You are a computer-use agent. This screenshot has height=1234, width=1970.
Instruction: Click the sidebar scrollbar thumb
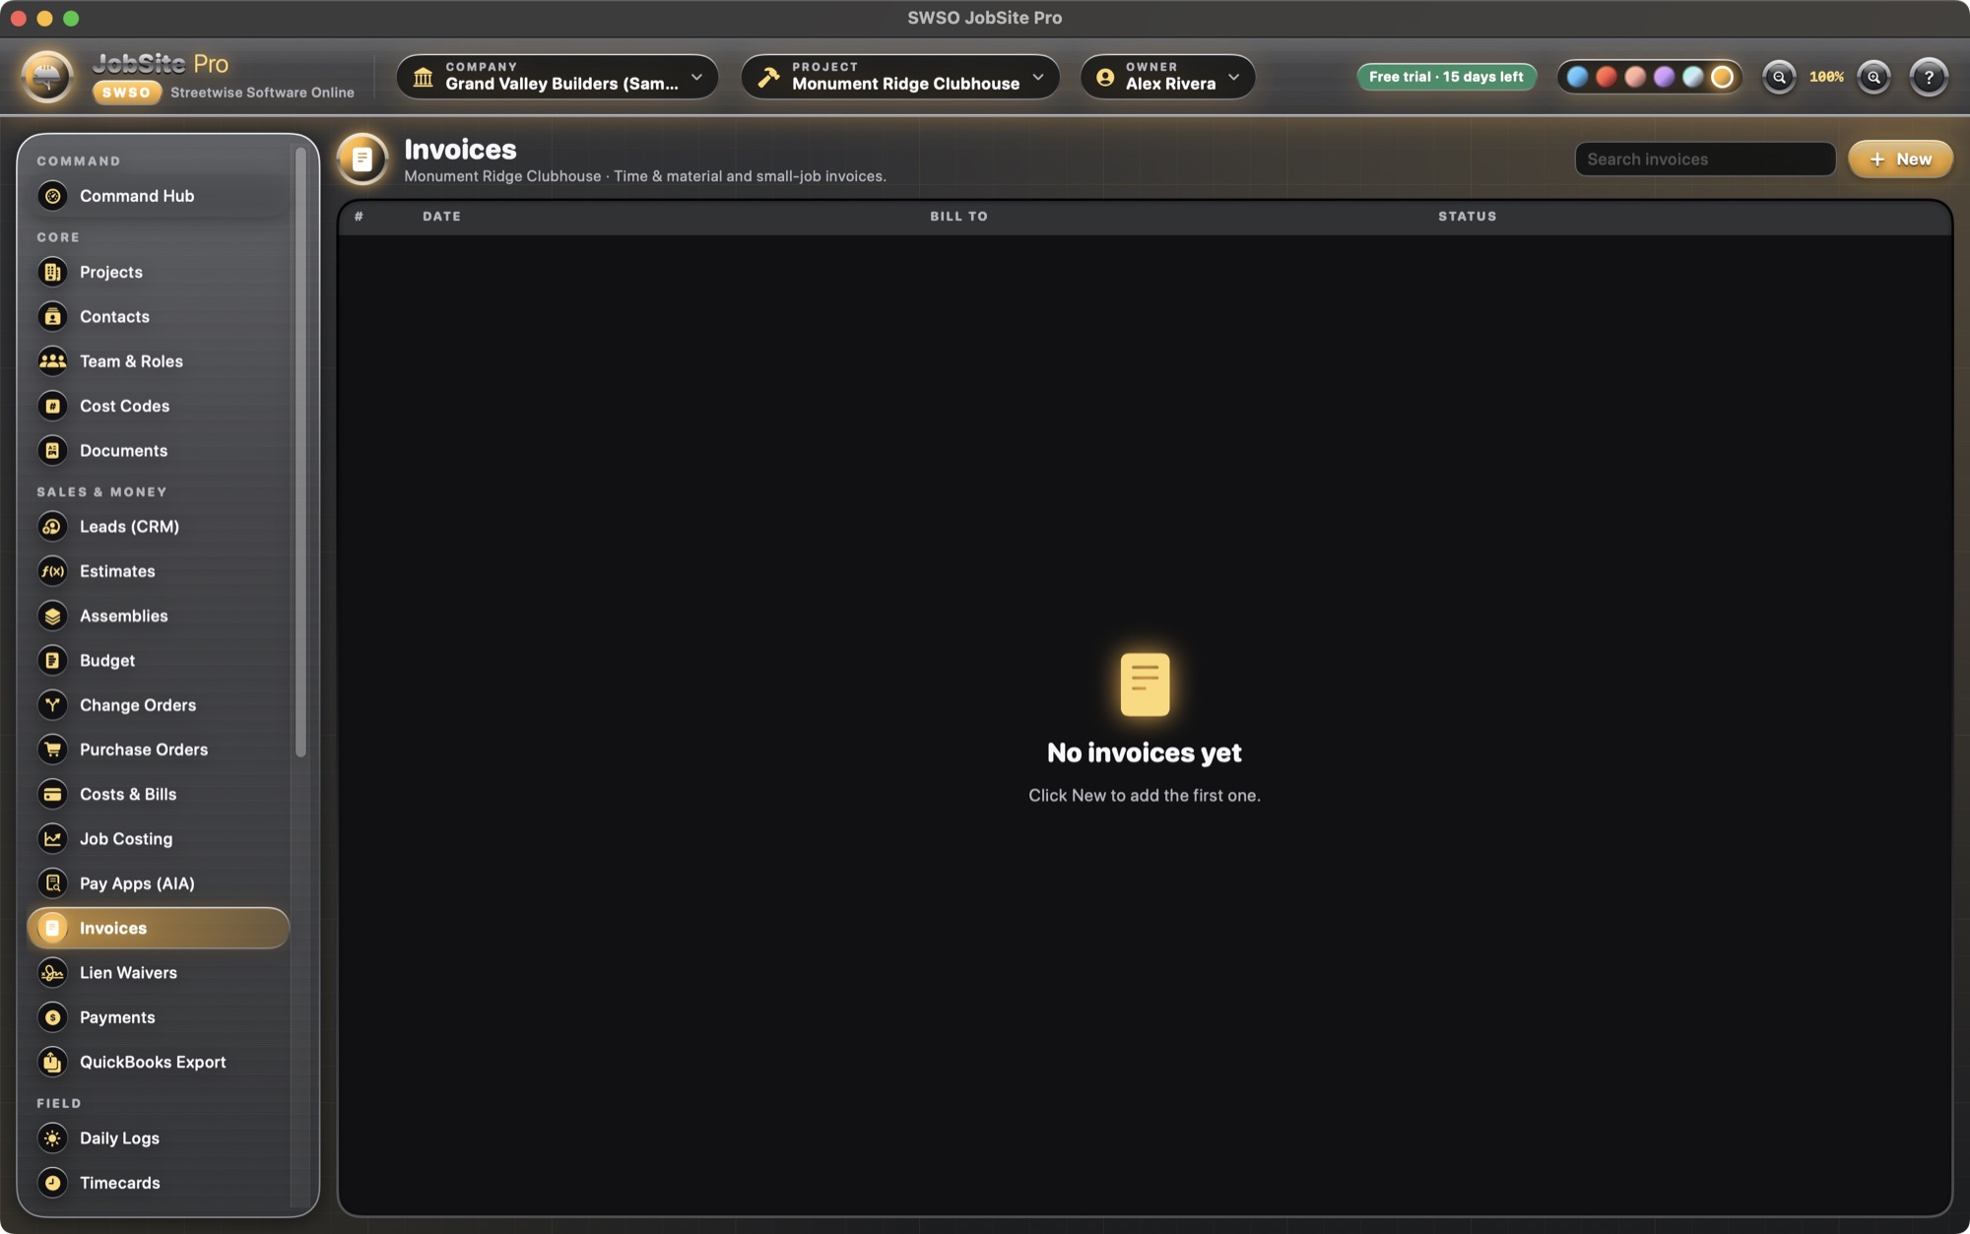300,453
